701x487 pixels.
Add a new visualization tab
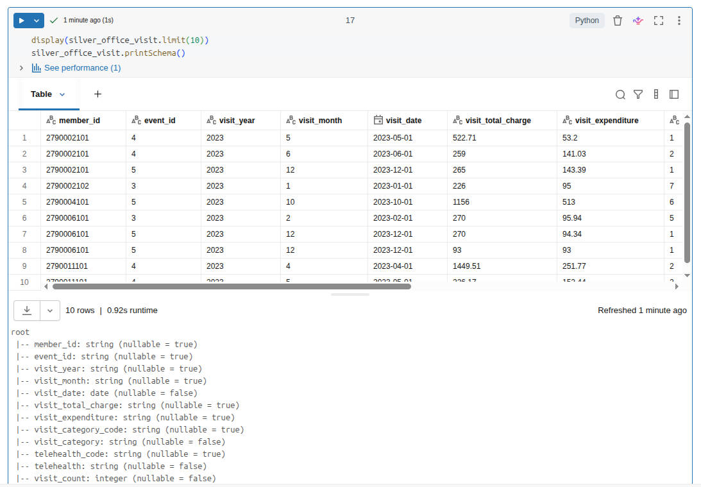(97, 94)
